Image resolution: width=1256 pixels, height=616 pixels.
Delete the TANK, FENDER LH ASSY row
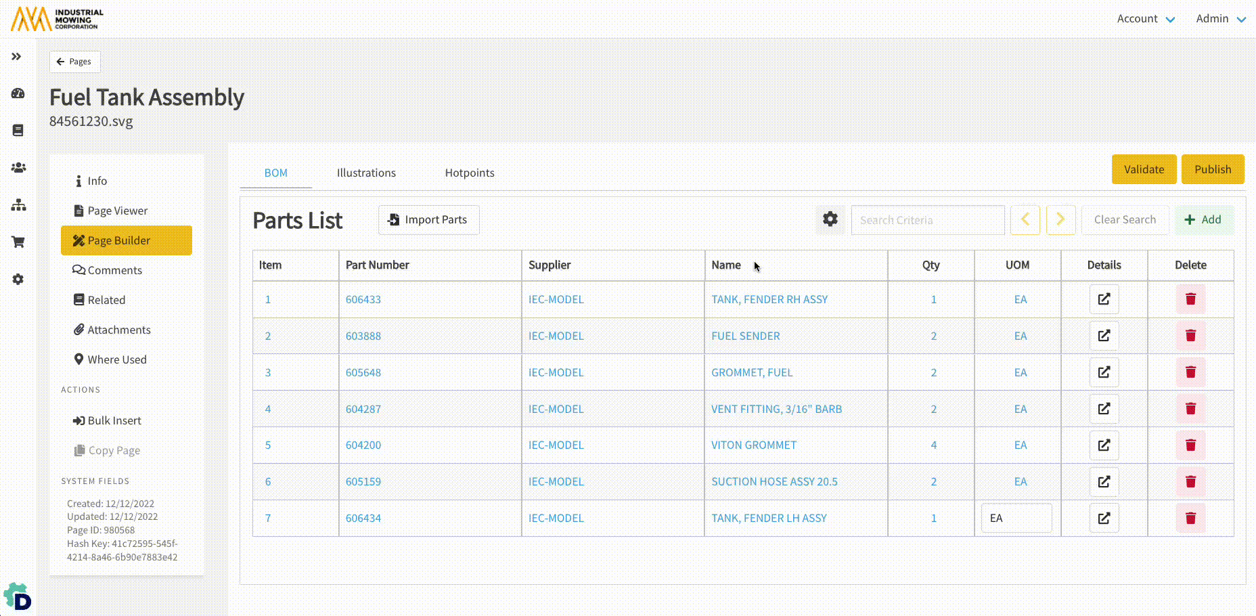(x=1190, y=519)
